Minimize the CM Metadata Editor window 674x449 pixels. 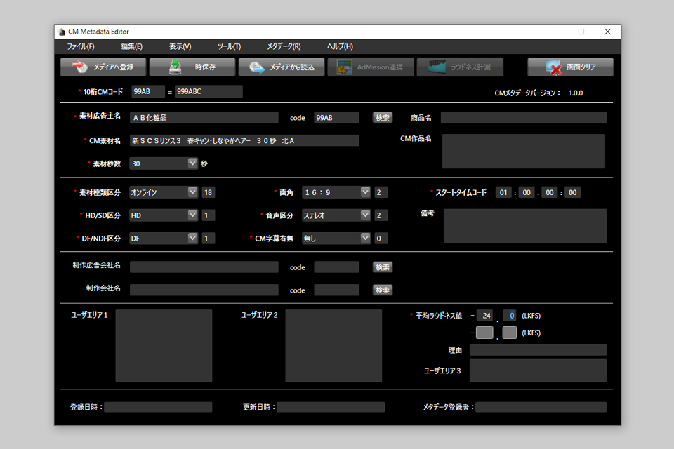point(555,32)
